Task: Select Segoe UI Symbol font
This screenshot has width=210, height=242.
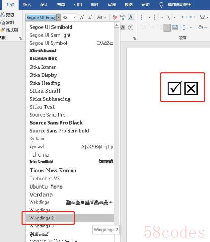Action: pos(70,43)
